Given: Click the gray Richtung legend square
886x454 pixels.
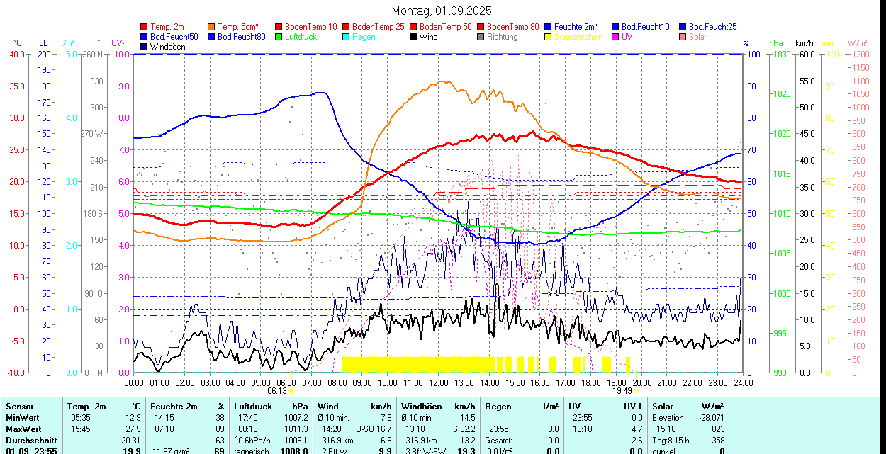Looking at the screenshot, I should (x=481, y=37).
